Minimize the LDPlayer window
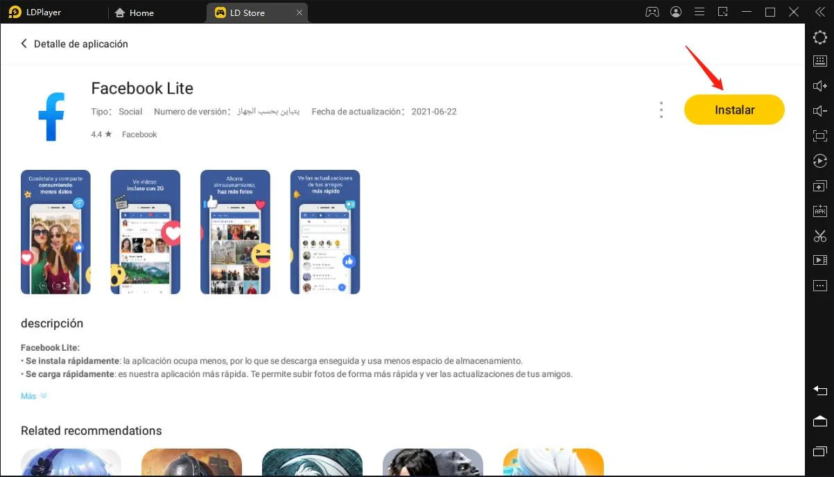 click(747, 12)
